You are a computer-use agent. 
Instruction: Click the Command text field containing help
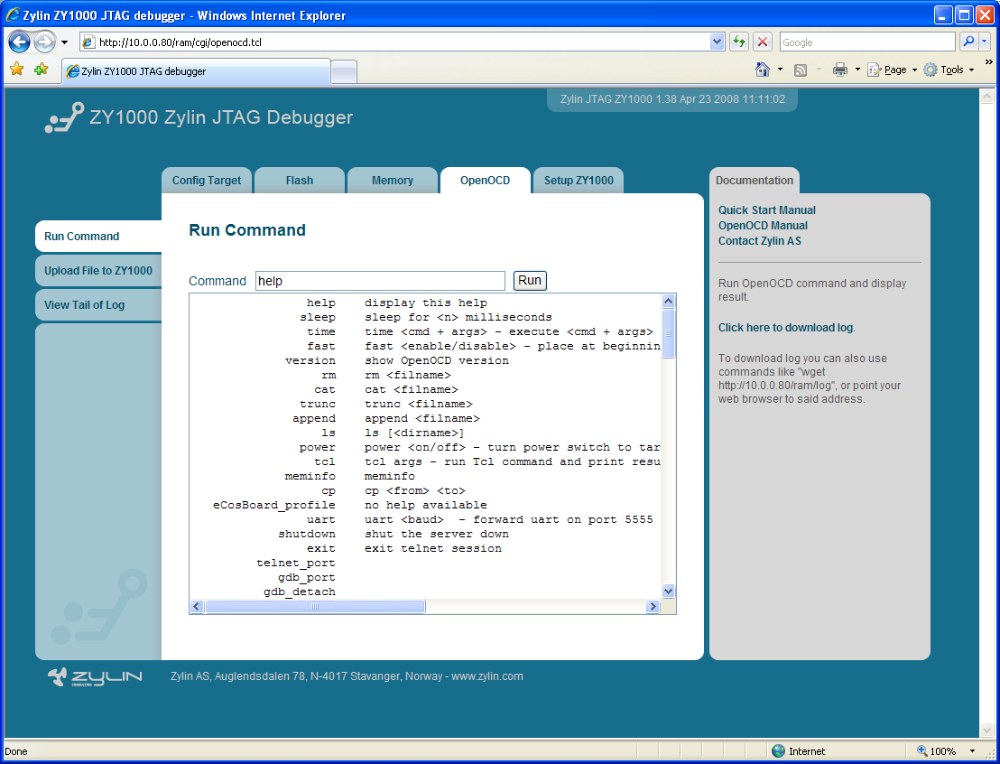(380, 281)
